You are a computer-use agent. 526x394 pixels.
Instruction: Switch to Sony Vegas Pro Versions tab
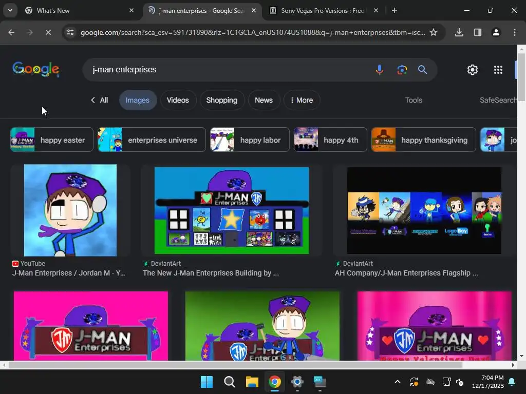point(323,11)
